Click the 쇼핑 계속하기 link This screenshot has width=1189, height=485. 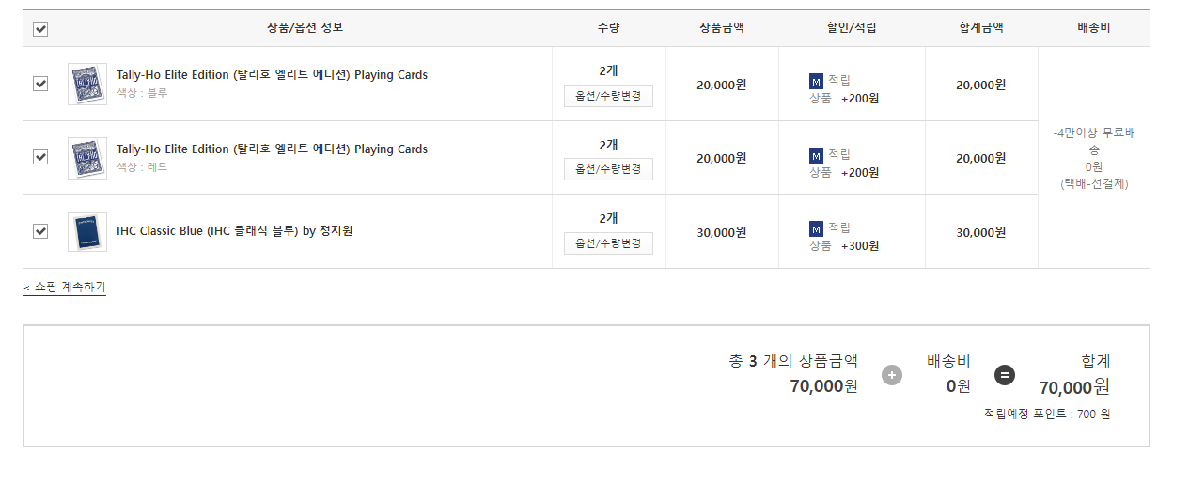65,287
